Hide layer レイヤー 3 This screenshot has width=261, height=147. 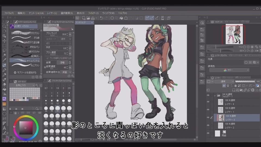(208, 118)
